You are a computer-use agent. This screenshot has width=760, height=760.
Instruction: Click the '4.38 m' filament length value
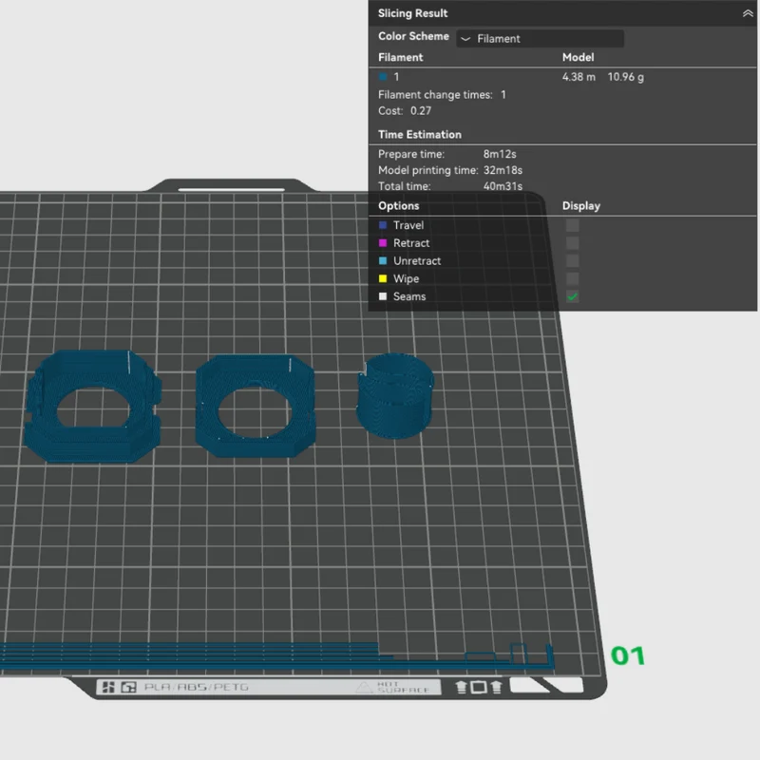(x=579, y=77)
